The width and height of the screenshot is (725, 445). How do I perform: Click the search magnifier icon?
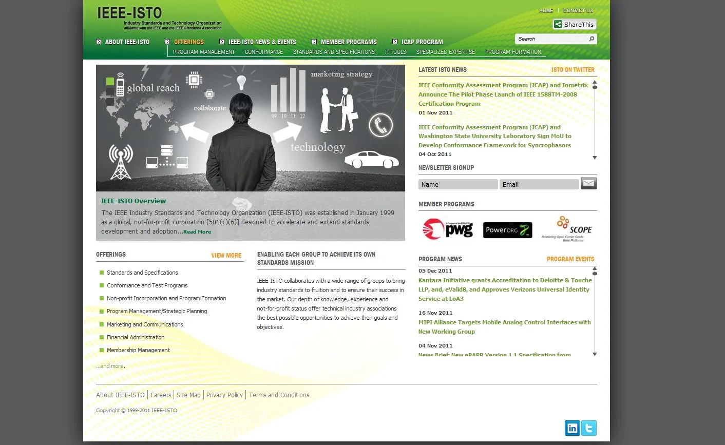[592, 38]
